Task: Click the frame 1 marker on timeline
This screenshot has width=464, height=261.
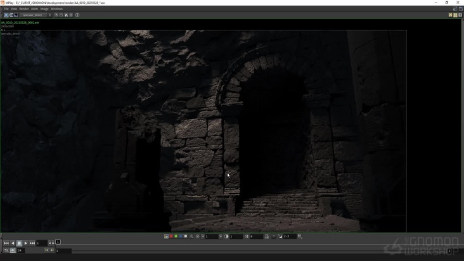Action: [x=58, y=242]
